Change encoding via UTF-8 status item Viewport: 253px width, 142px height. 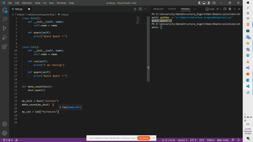click(193, 140)
